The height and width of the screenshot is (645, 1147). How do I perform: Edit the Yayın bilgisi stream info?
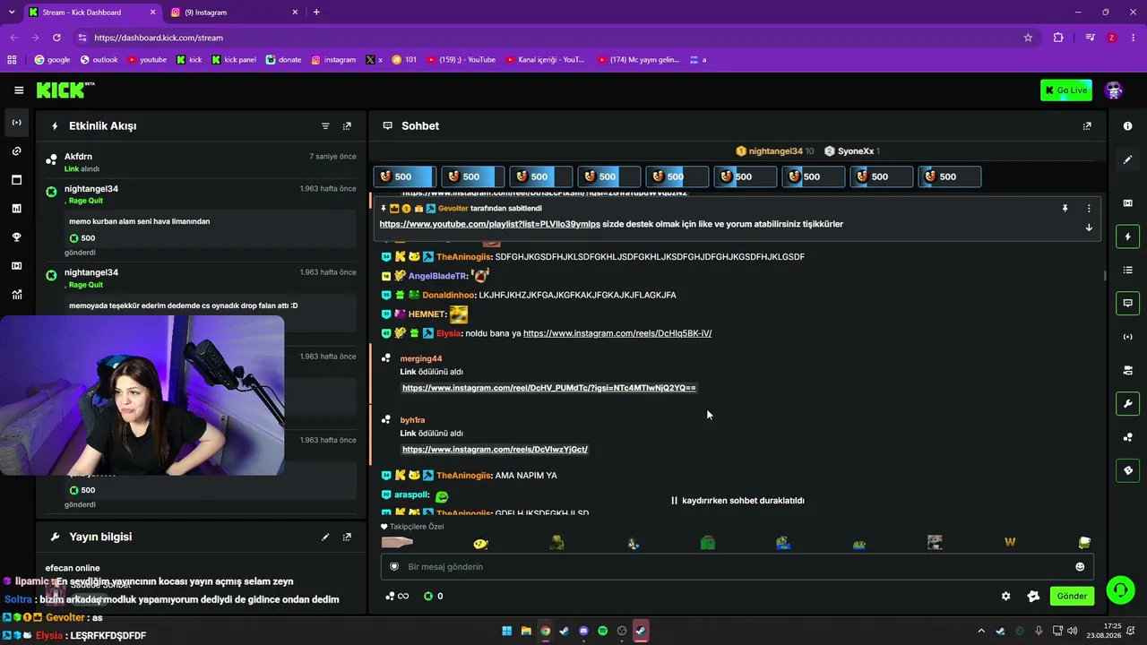click(x=325, y=537)
